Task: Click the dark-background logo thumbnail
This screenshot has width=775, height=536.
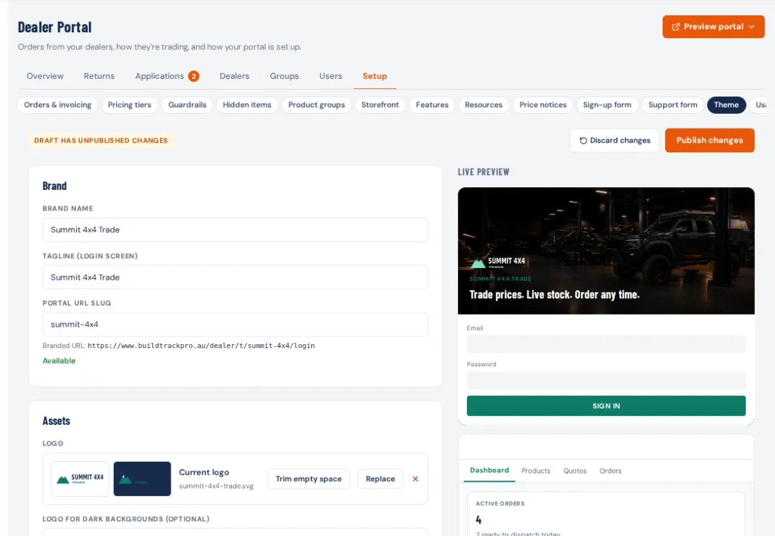Action: click(142, 479)
